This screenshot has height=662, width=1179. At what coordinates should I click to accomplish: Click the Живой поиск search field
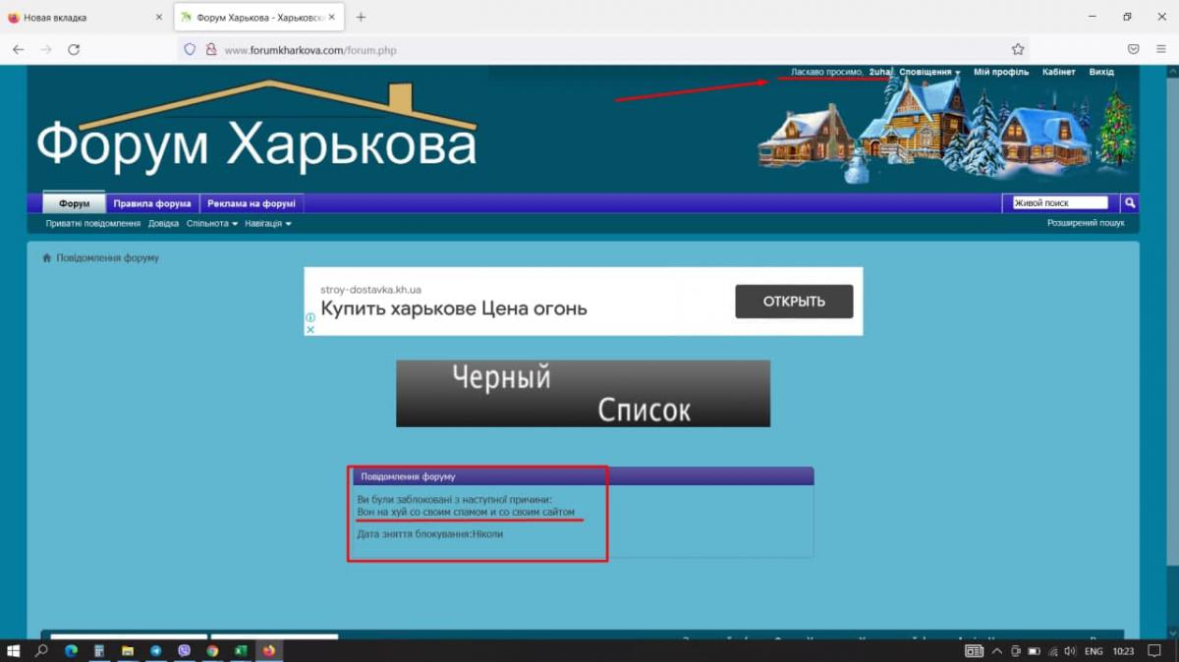tap(1060, 203)
